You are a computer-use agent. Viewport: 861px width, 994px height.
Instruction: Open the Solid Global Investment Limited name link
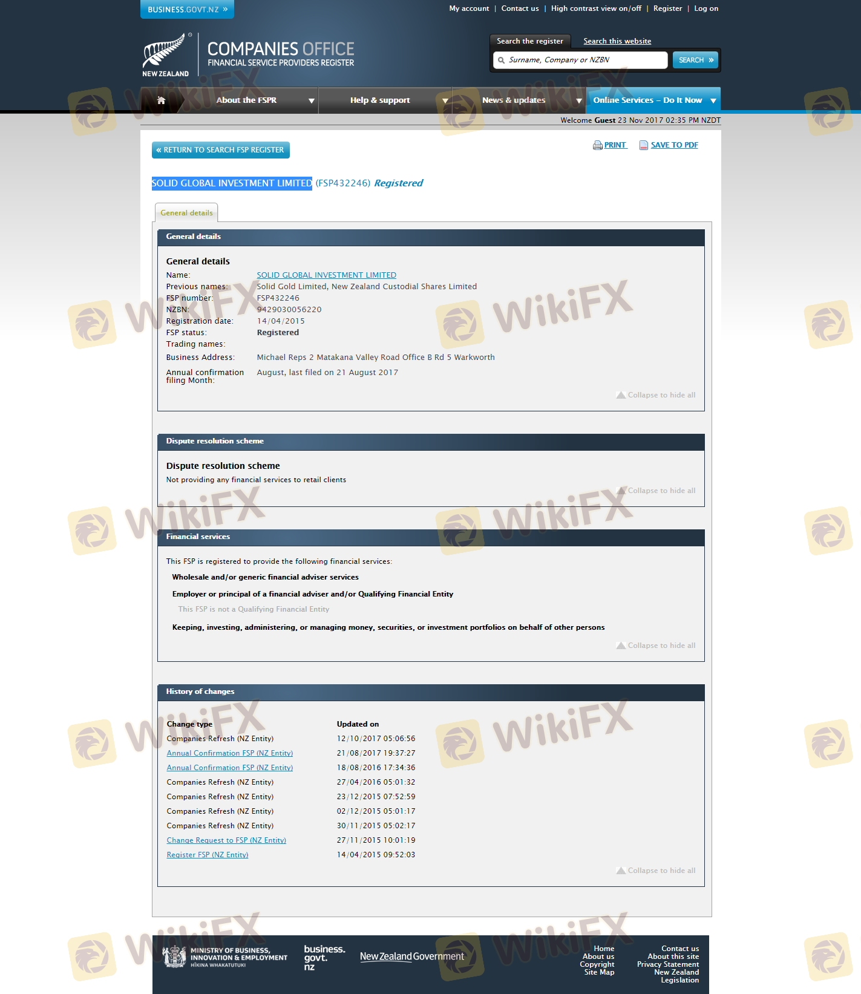326,275
